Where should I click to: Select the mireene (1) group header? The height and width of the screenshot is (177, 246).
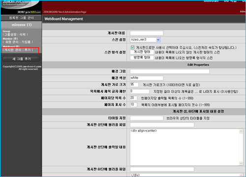[x=21, y=25]
